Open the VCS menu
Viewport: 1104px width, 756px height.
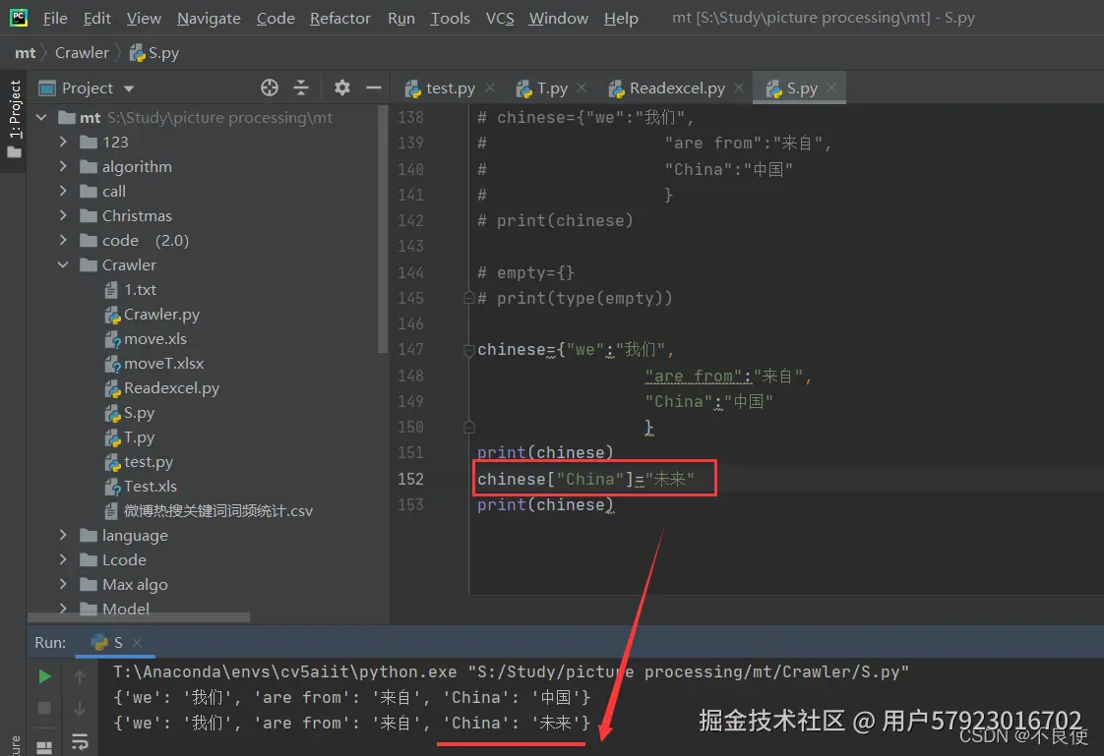(500, 19)
